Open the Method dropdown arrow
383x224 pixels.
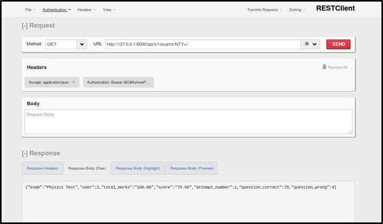[81, 44]
